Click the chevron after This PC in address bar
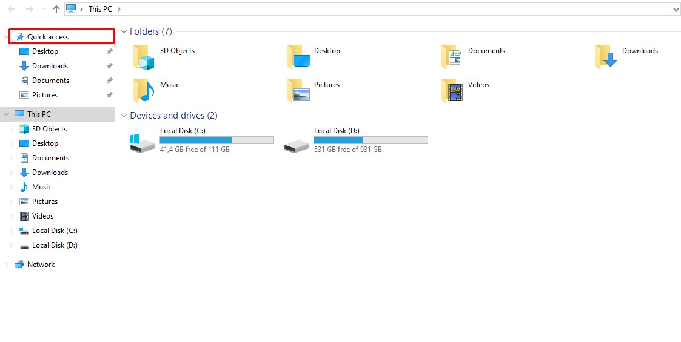 point(119,9)
